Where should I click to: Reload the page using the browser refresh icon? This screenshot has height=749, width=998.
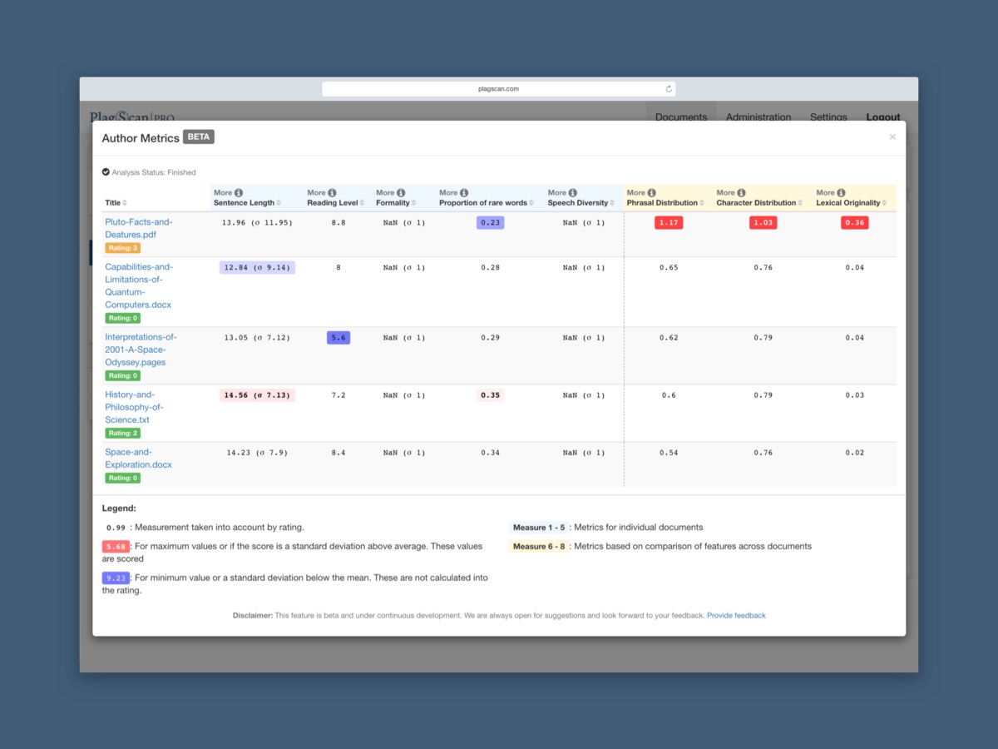[x=669, y=89]
